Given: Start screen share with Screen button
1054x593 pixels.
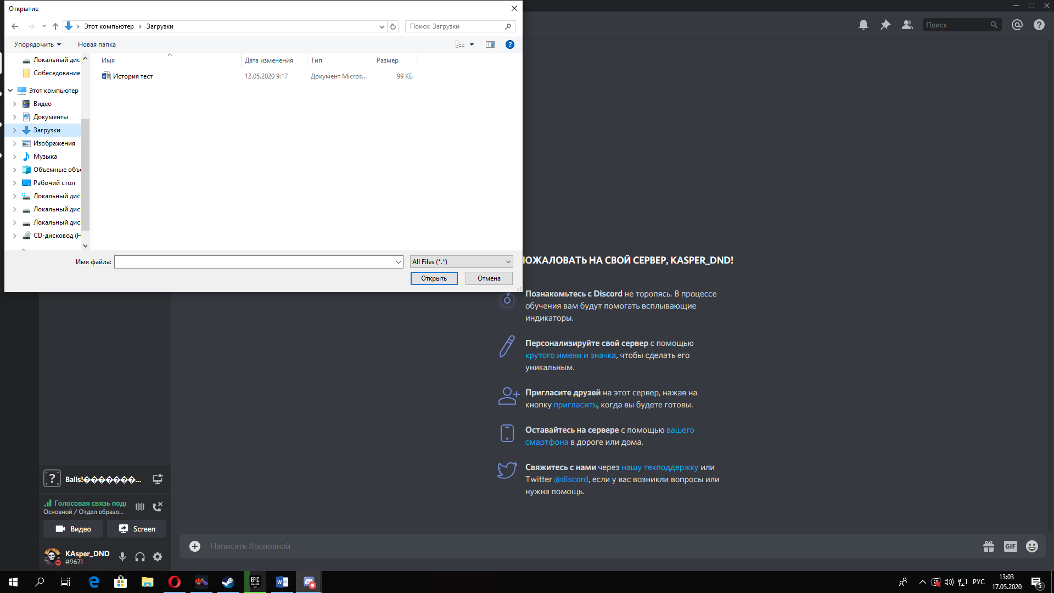Looking at the screenshot, I should [137, 529].
